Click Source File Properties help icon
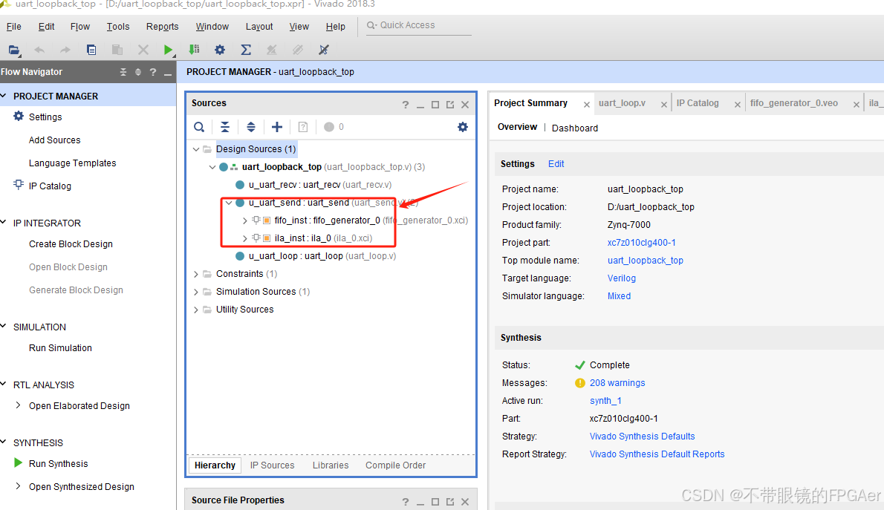The width and height of the screenshot is (884, 510). pos(406,502)
